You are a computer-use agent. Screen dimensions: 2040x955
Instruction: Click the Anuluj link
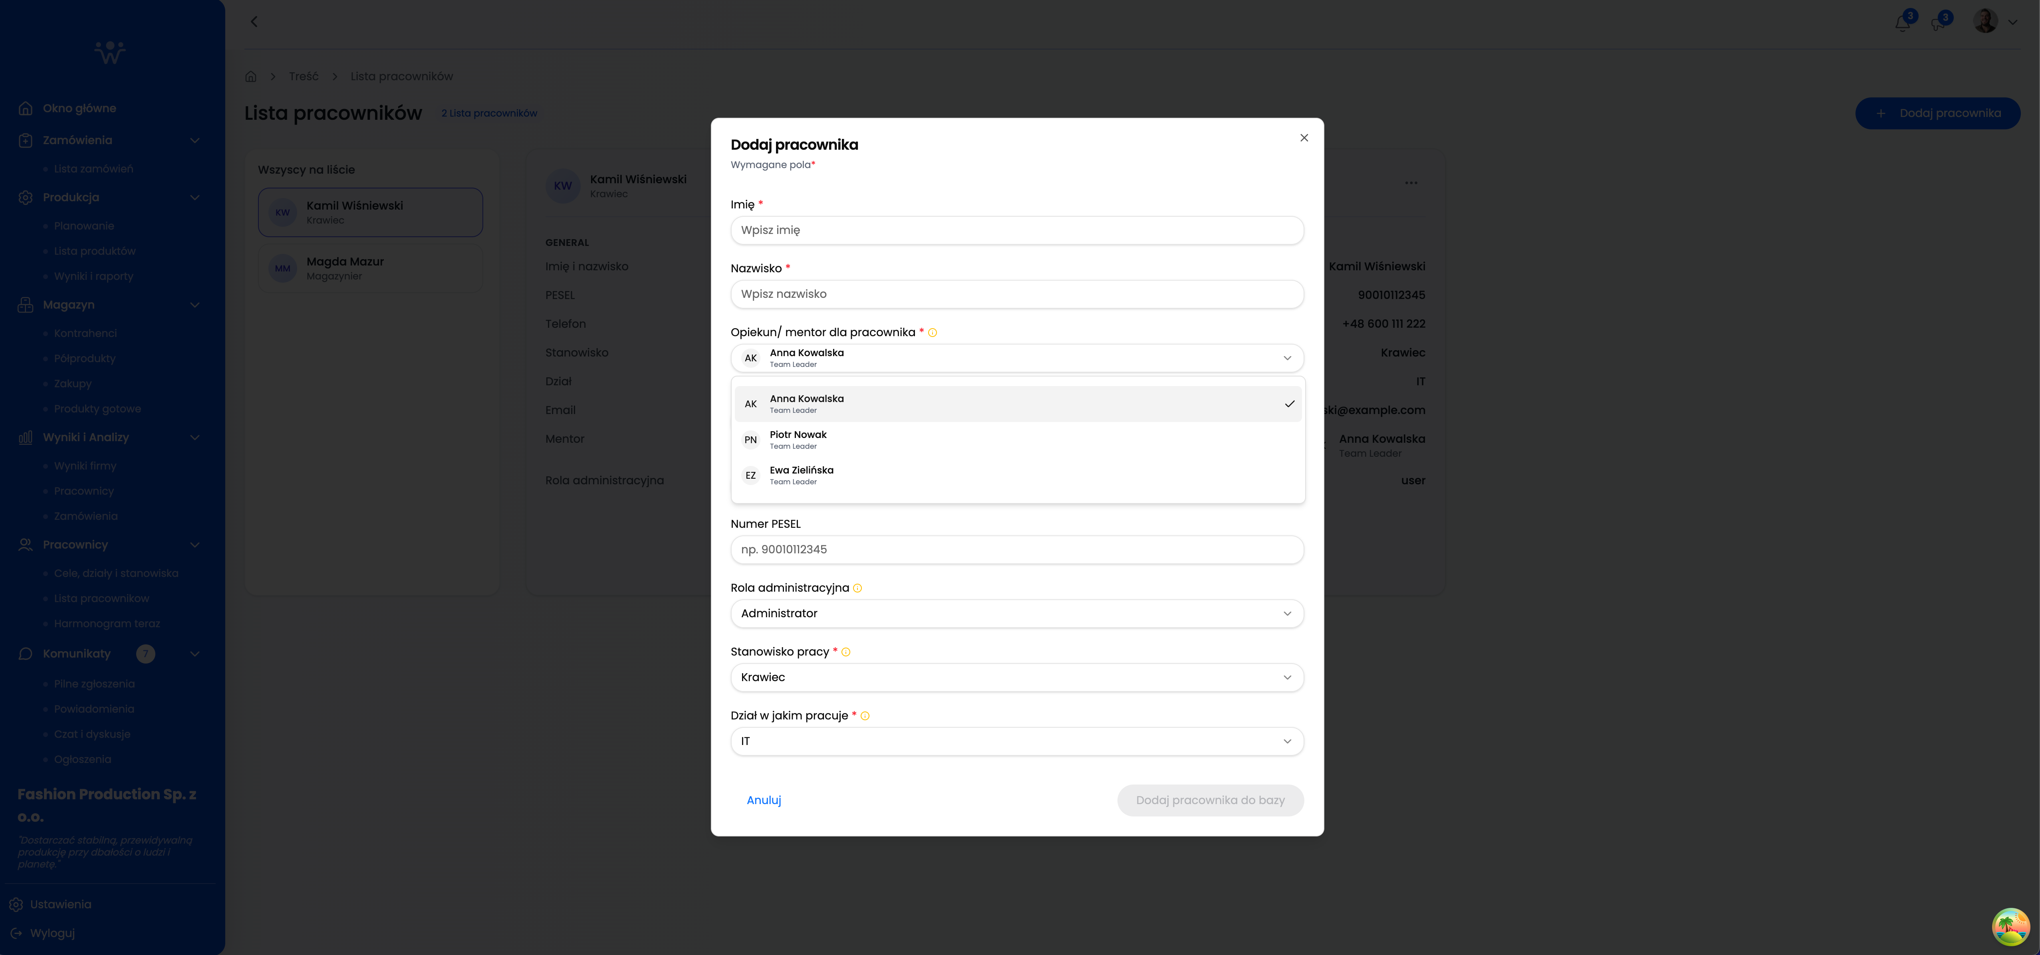(764, 800)
